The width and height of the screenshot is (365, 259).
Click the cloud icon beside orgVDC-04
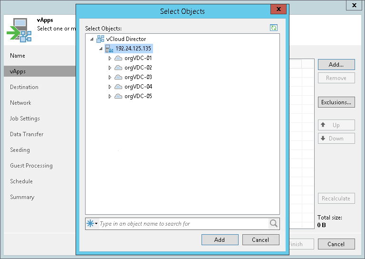[118, 87]
